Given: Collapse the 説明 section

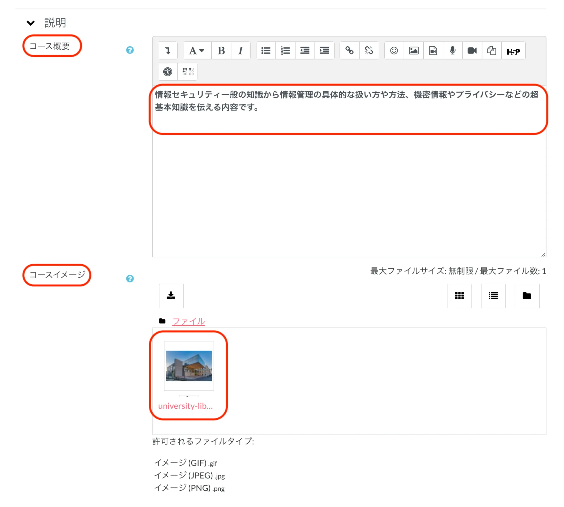Looking at the screenshot, I should point(31,23).
